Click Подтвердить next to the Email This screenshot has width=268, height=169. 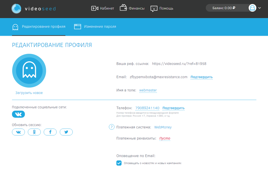(202, 77)
